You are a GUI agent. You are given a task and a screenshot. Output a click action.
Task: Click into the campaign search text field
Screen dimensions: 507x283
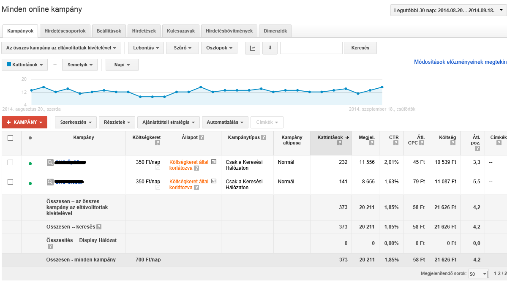coord(311,48)
